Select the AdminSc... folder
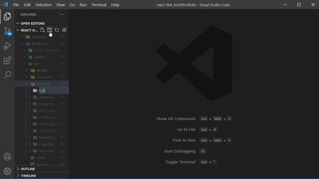The height and width of the screenshot is (179, 319). tap(42, 97)
